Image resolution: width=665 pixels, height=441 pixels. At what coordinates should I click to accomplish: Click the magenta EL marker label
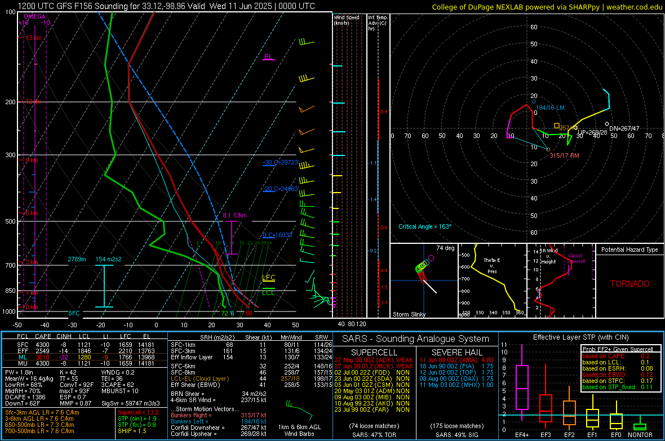pyautogui.click(x=268, y=57)
